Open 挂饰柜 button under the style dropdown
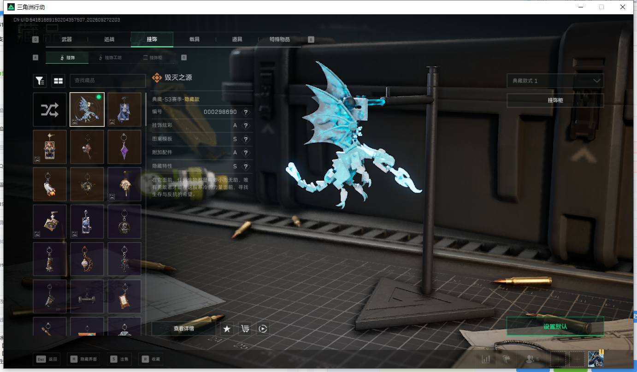Viewport: 637px width, 372px height. pyautogui.click(x=555, y=100)
